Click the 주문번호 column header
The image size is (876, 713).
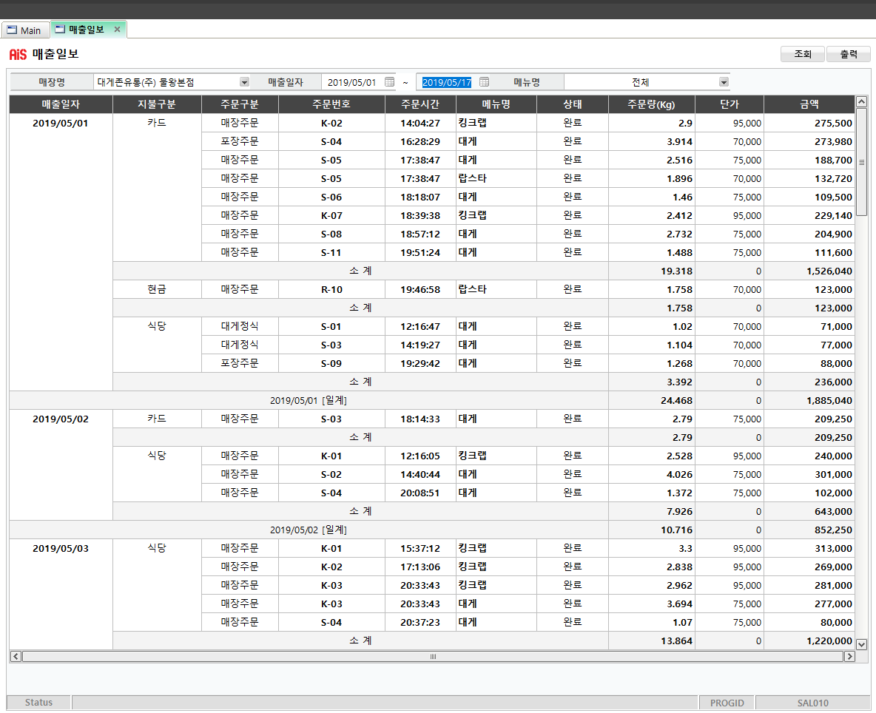coord(331,104)
